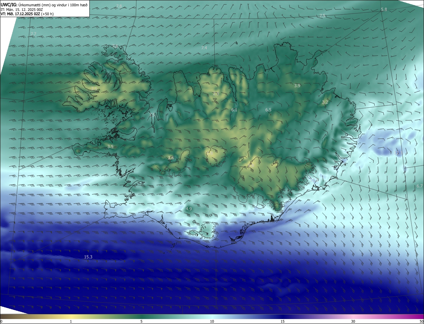The width and height of the screenshot is (424, 324).
Task: Click the yellow section of the color bar
Action: pyautogui.click(x=71, y=316)
